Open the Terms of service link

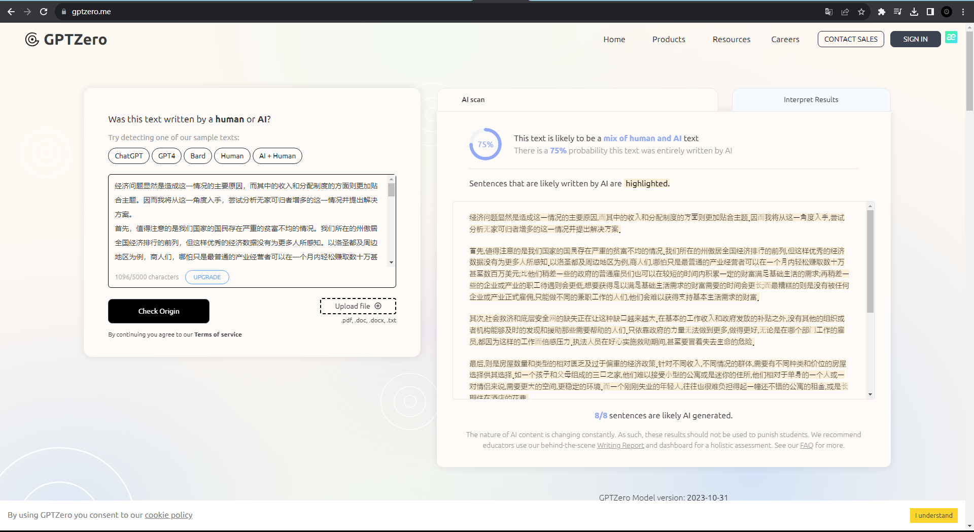tap(218, 335)
